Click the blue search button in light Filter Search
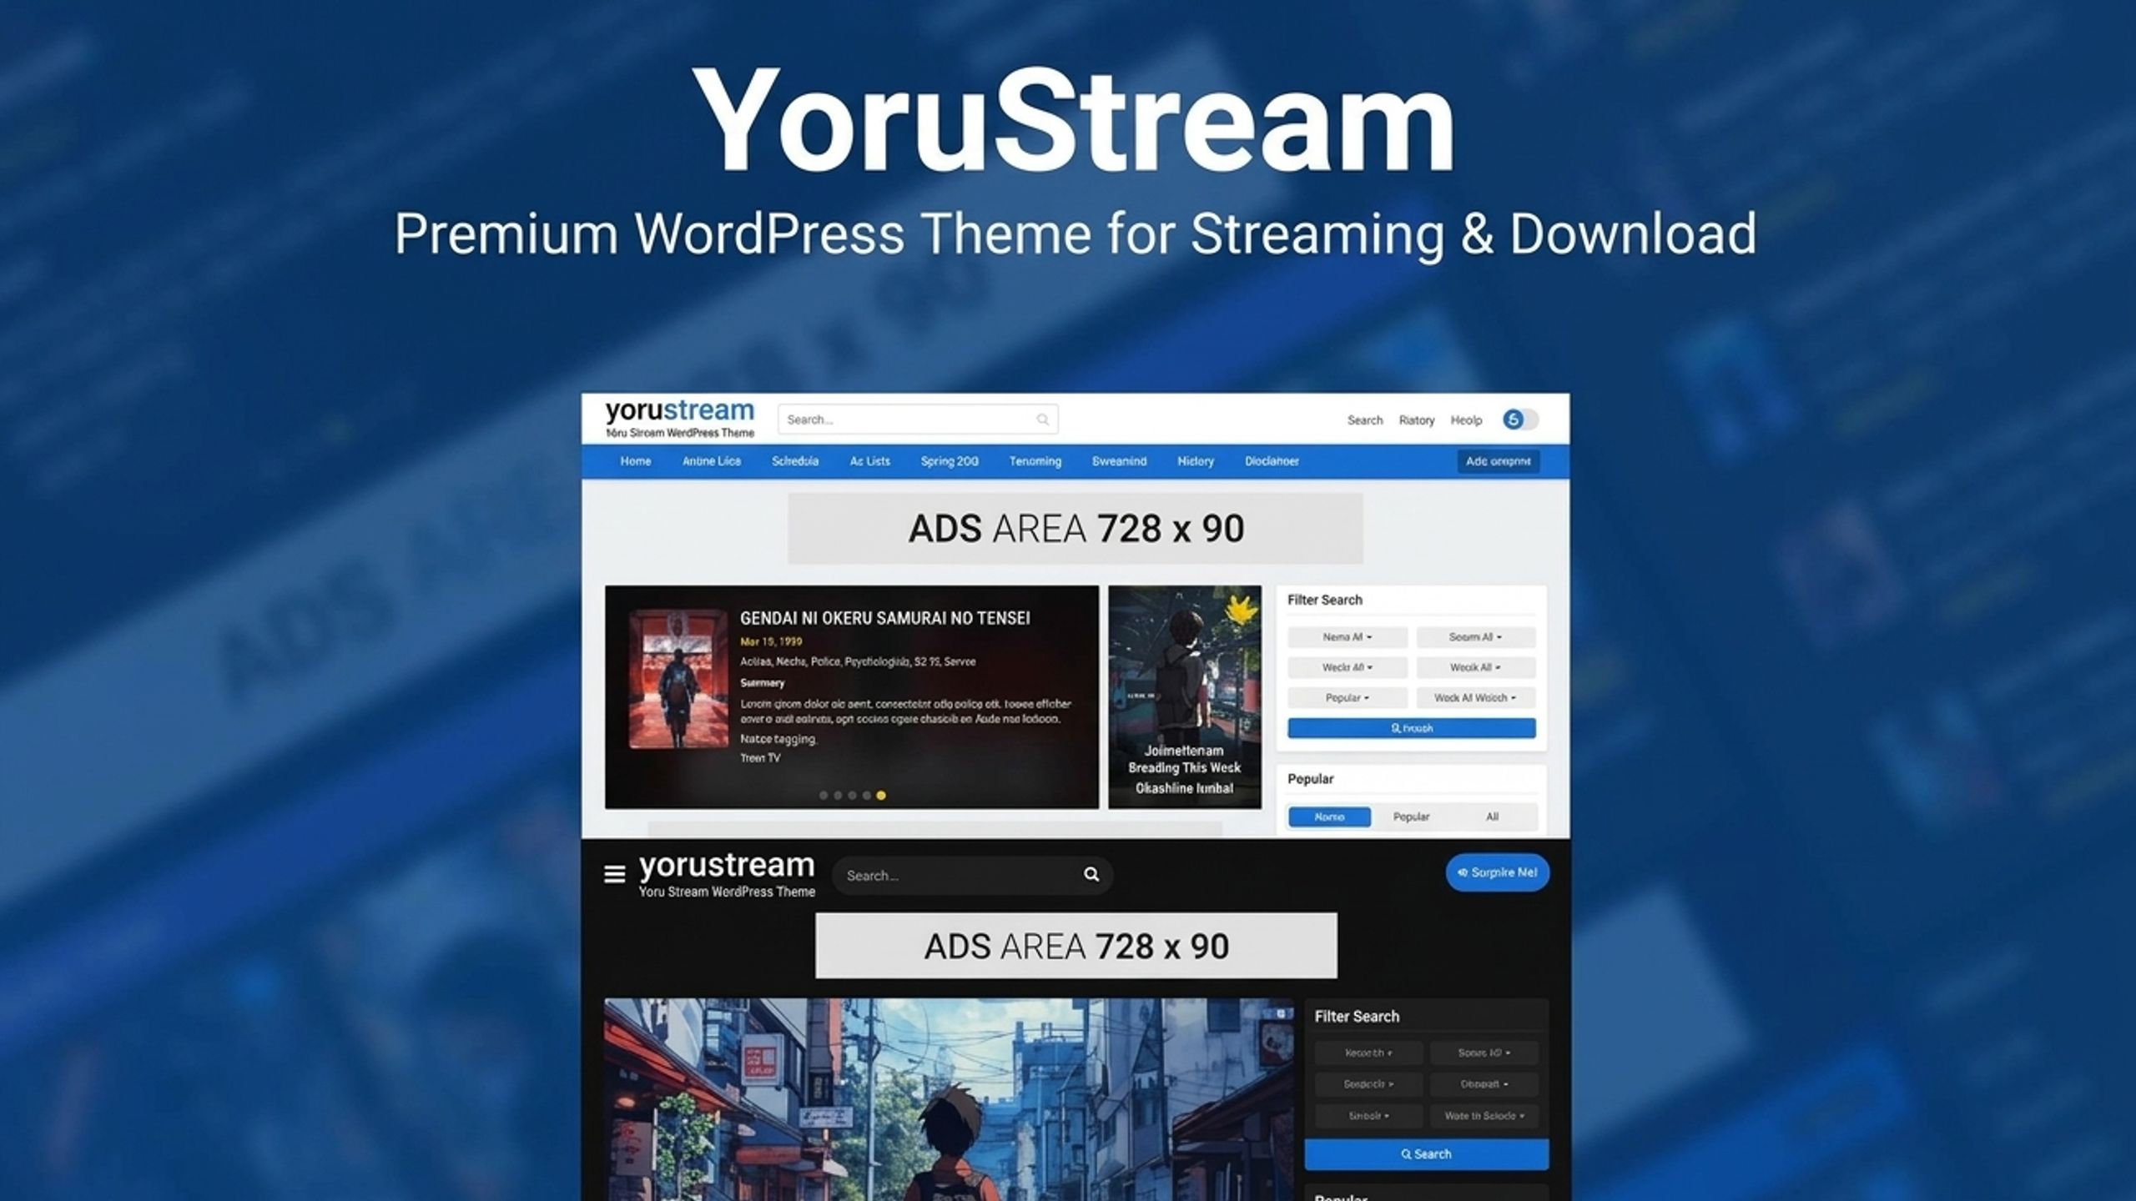This screenshot has height=1201, width=2136. tap(1411, 728)
